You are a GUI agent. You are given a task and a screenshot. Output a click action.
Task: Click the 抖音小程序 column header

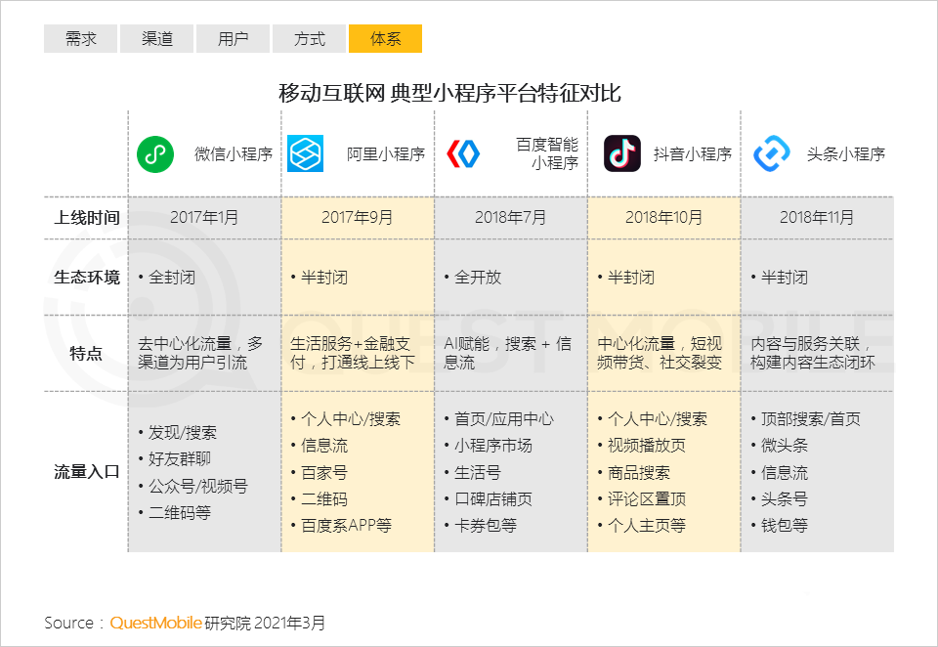pyautogui.click(x=693, y=154)
